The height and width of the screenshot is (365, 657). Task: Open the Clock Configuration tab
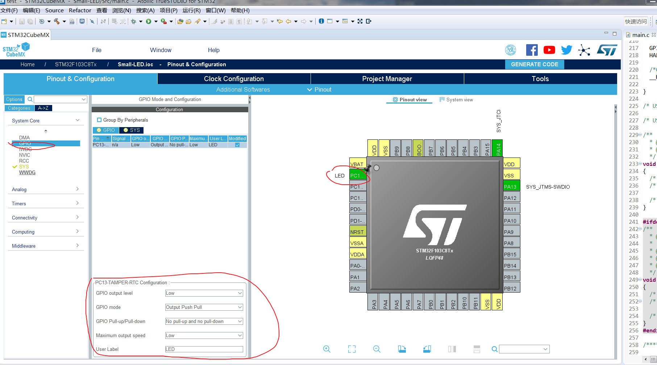tap(234, 79)
